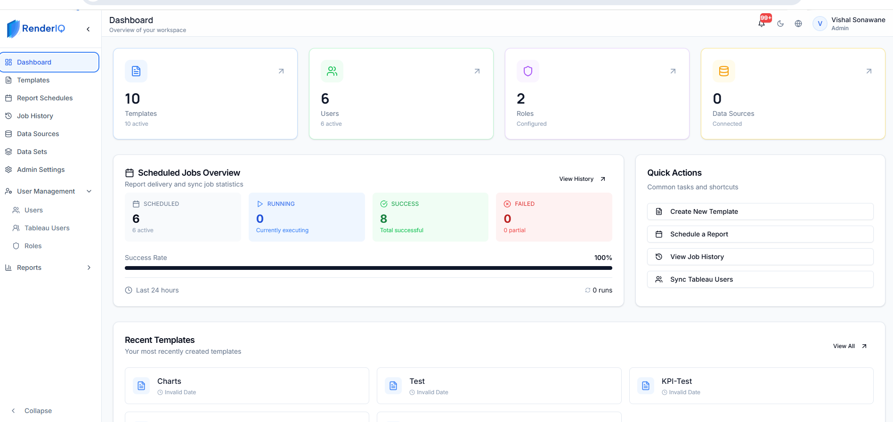The image size is (893, 422).
Task: Click the Roles card shield icon
Action: 528,71
